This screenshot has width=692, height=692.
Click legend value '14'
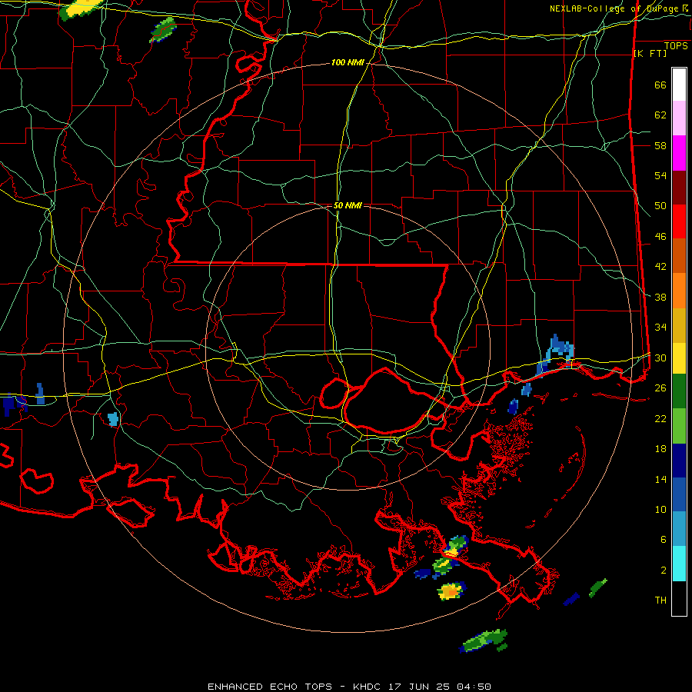click(660, 479)
